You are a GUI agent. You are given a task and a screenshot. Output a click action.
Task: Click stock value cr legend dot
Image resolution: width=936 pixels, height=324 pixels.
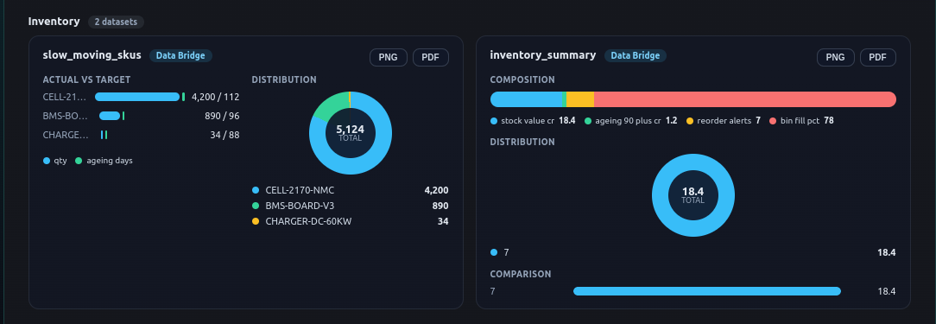pyautogui.click(x=494, y=121)
